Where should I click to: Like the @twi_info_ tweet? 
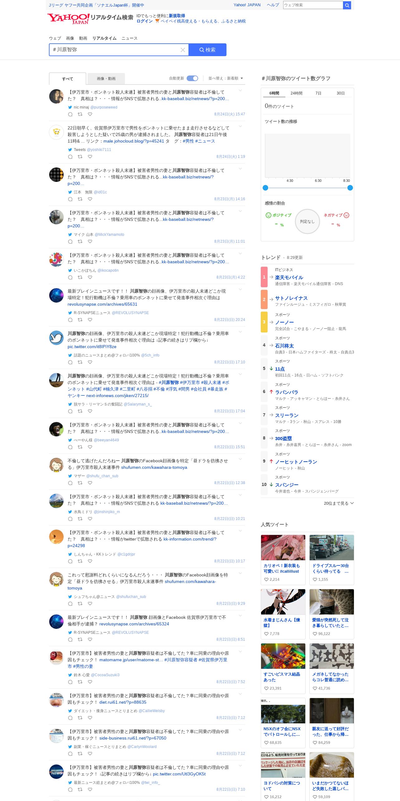90,789
